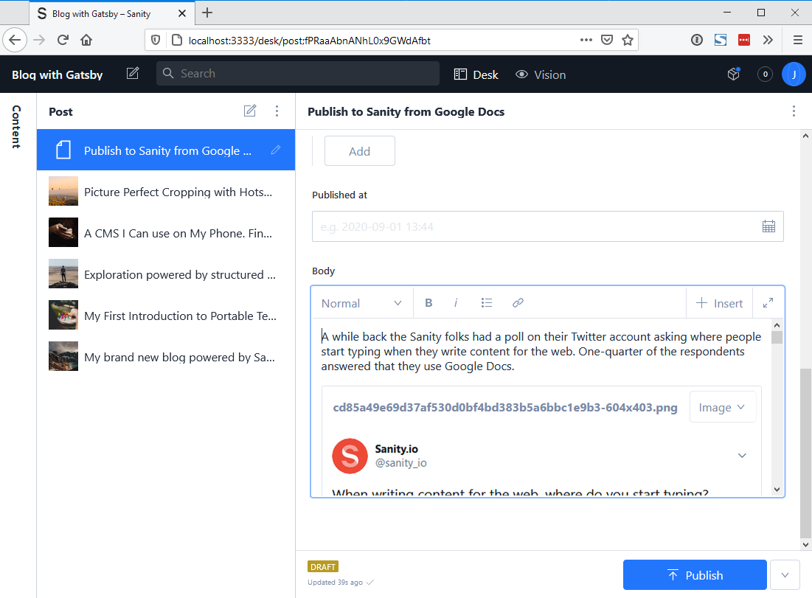
Task: Open a new browser tab
Action: coord(207,13)
